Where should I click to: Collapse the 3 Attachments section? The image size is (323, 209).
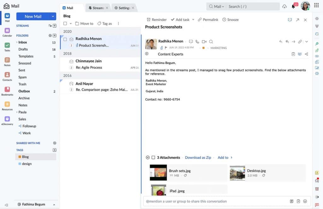[x=148, y=157]
